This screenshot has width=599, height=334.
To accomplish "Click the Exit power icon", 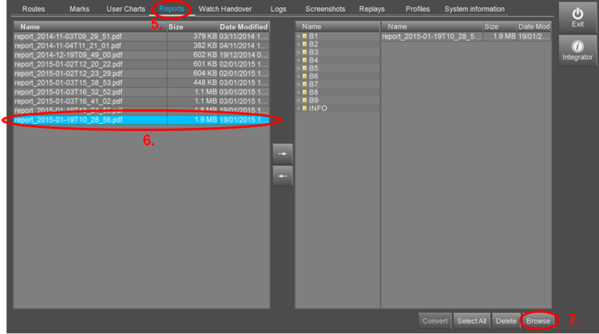I will (577, 14).
